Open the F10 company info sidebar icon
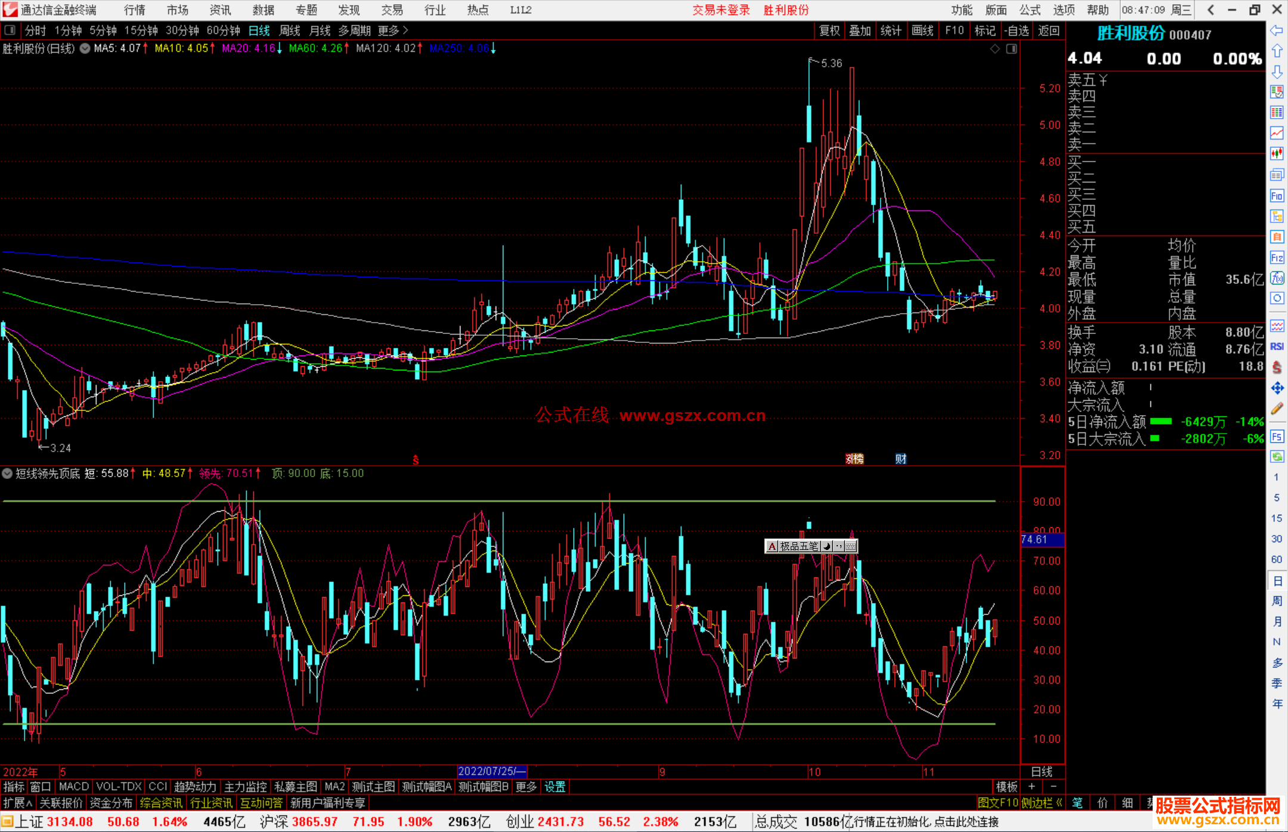 1277,196
